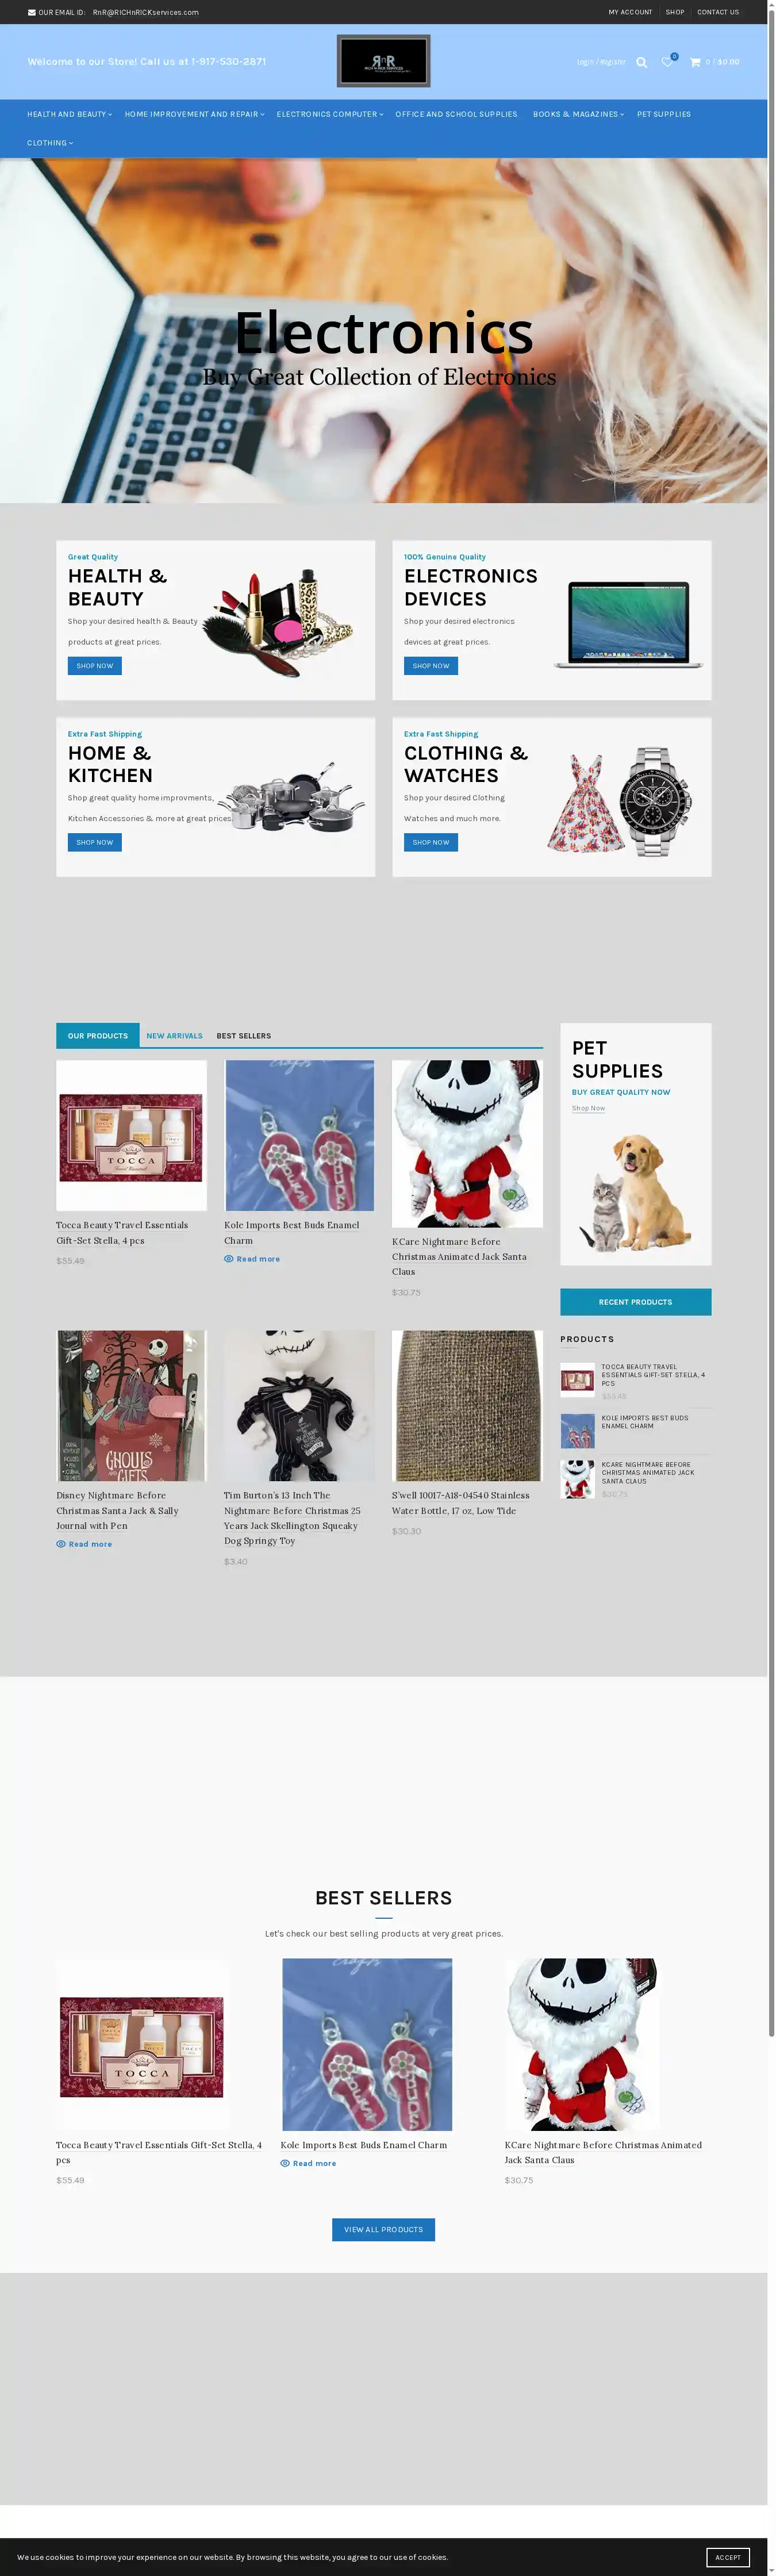Click the search magnifier icon in the header
The height and width of the screenshot is (2576, 776).
[x=642, y=62]
